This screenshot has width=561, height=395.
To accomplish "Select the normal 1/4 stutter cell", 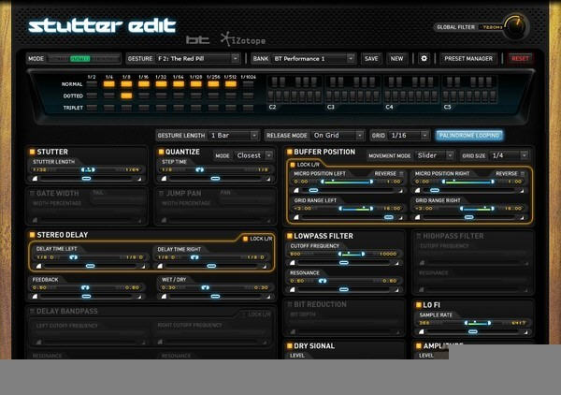I will 109,84.
